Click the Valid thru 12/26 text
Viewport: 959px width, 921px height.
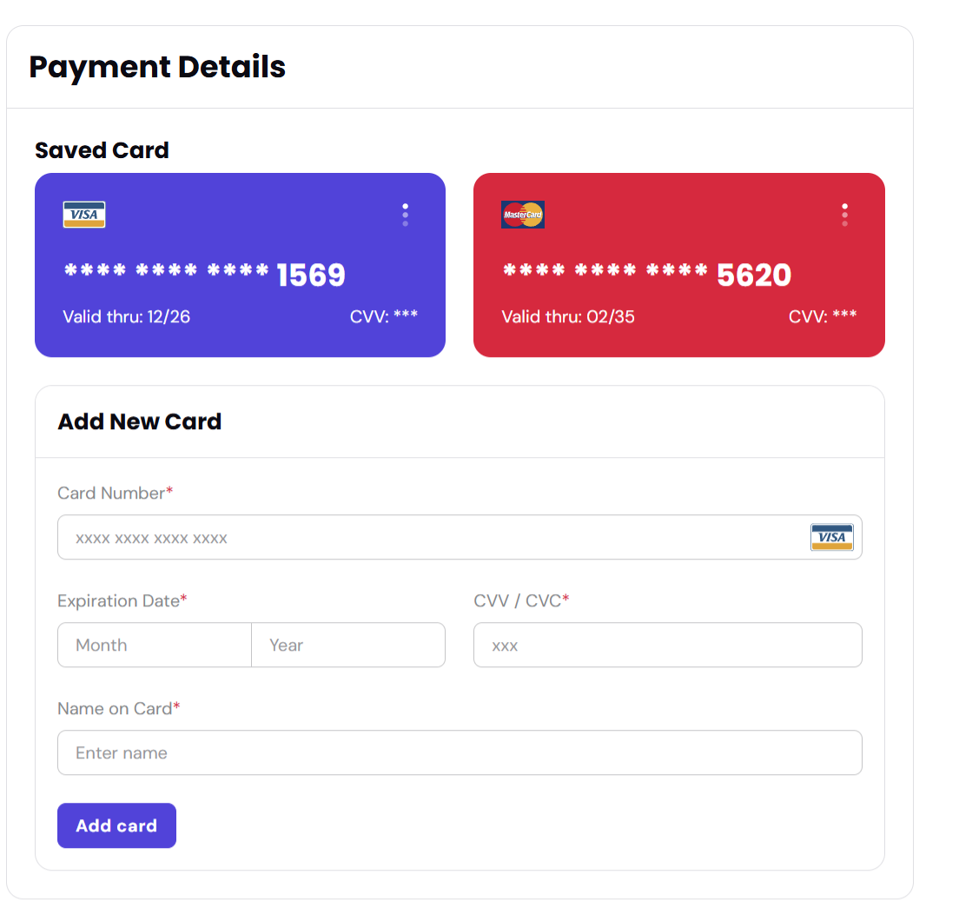pos(127,317)
